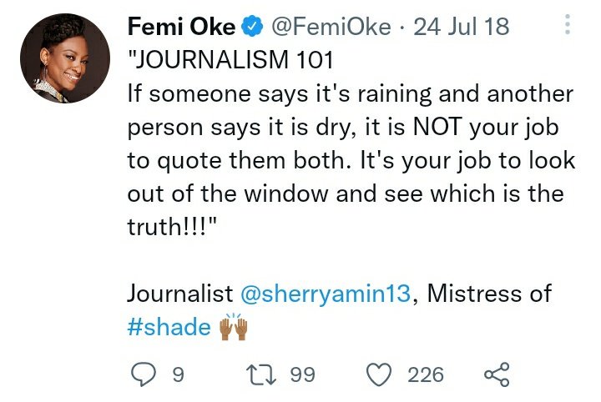601x402 pixels.
Task: Click the reply speech bubble icon
Action: [x=144, y=374]
